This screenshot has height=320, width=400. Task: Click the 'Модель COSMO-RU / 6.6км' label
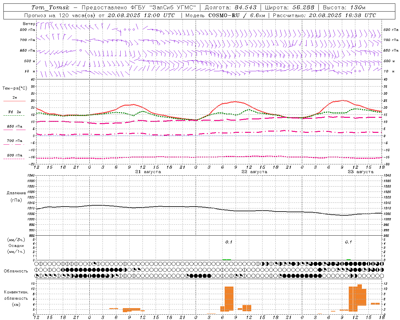coord(225,15)
